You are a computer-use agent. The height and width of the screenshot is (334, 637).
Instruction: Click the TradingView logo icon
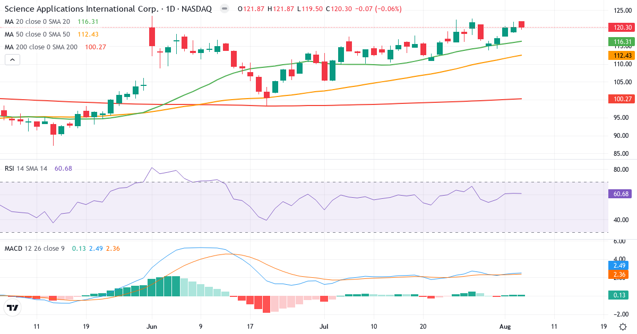point(13,307)
